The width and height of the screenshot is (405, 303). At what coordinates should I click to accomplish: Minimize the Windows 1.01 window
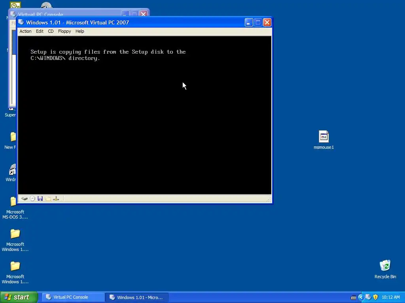(x=248, y=22)
